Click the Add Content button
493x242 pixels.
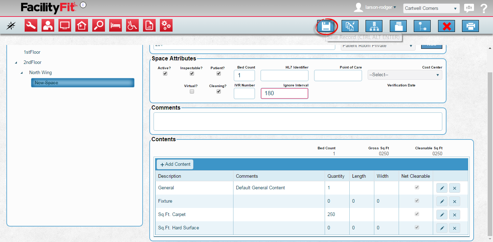(x=175, y=164)
